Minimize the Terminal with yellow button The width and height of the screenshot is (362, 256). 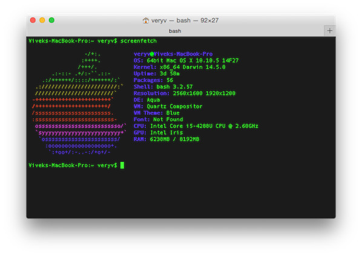point(42,21)
